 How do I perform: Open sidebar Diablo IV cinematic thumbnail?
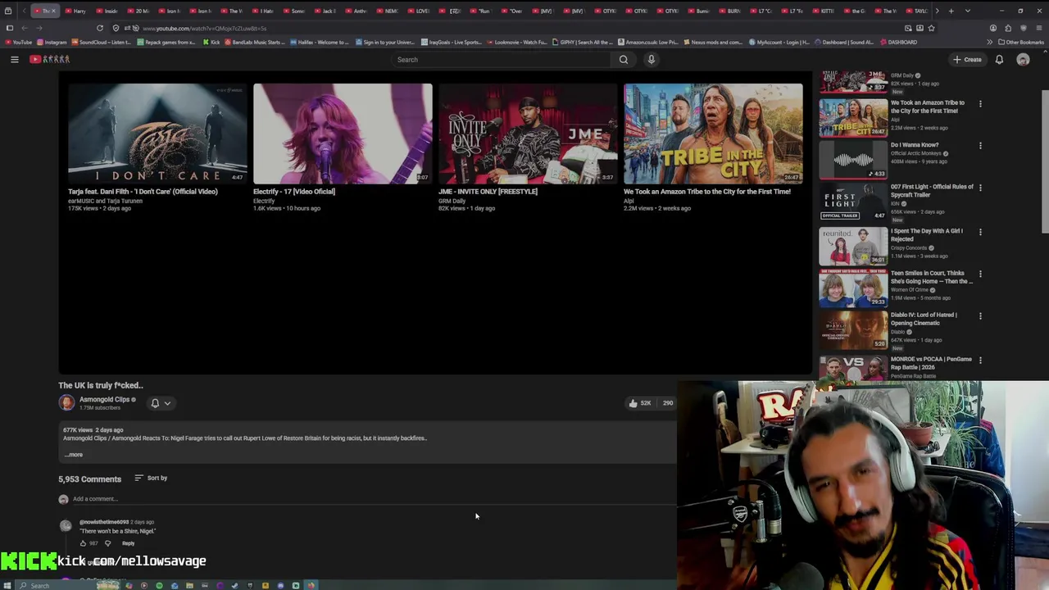point(853,329)
